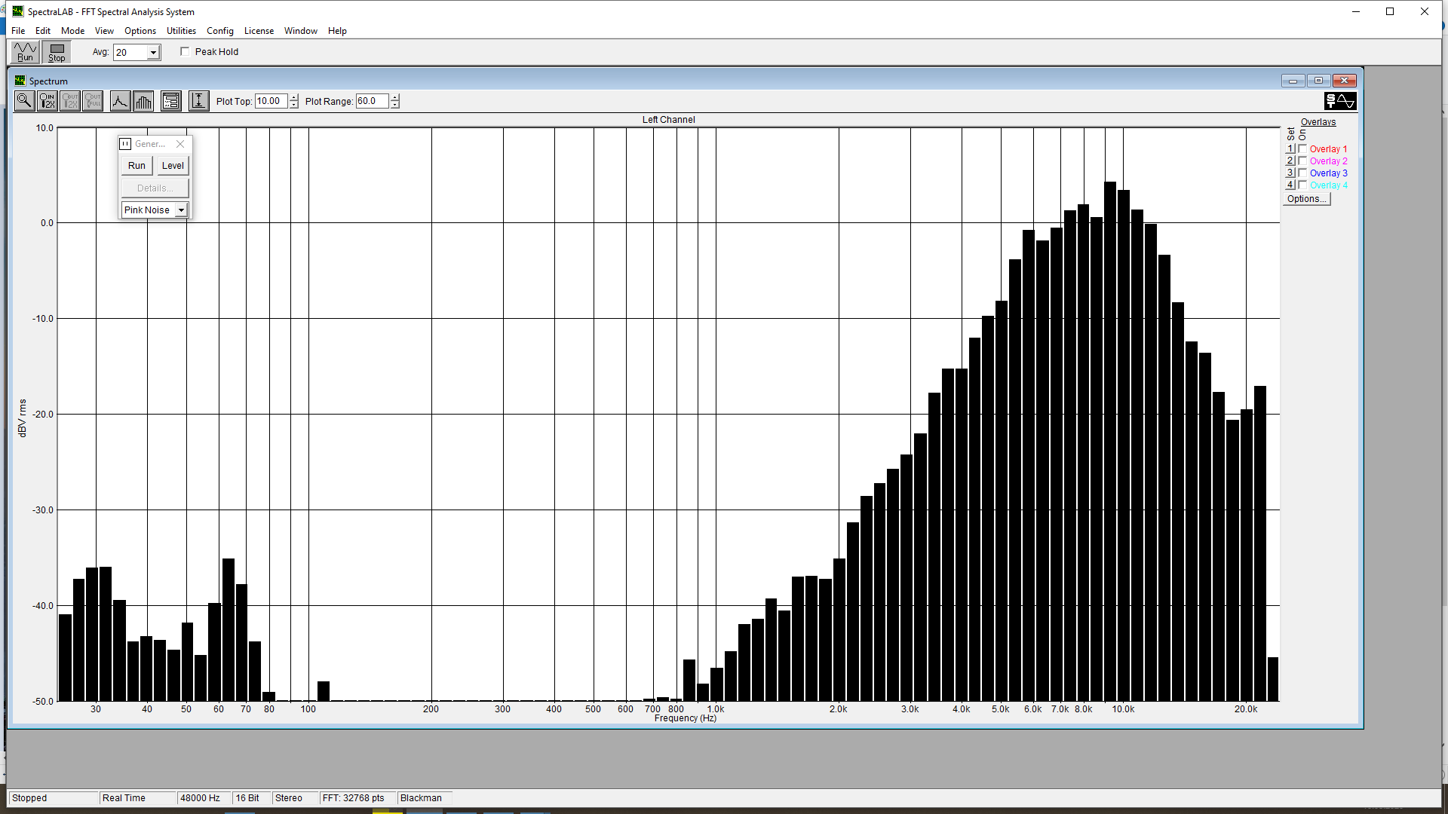Select the line plot display icon

(x=120, y=101)
